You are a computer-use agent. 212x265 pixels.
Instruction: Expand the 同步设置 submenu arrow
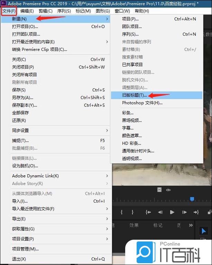point(107,130)
